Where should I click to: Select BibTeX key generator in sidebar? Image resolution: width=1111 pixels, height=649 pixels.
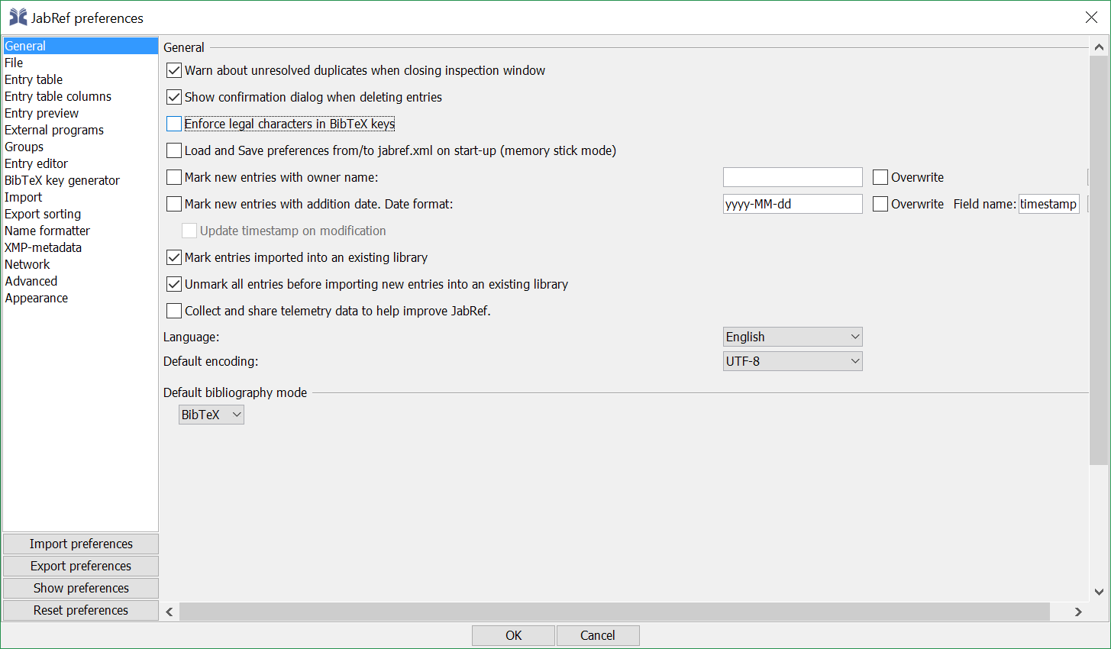(62, 180)
